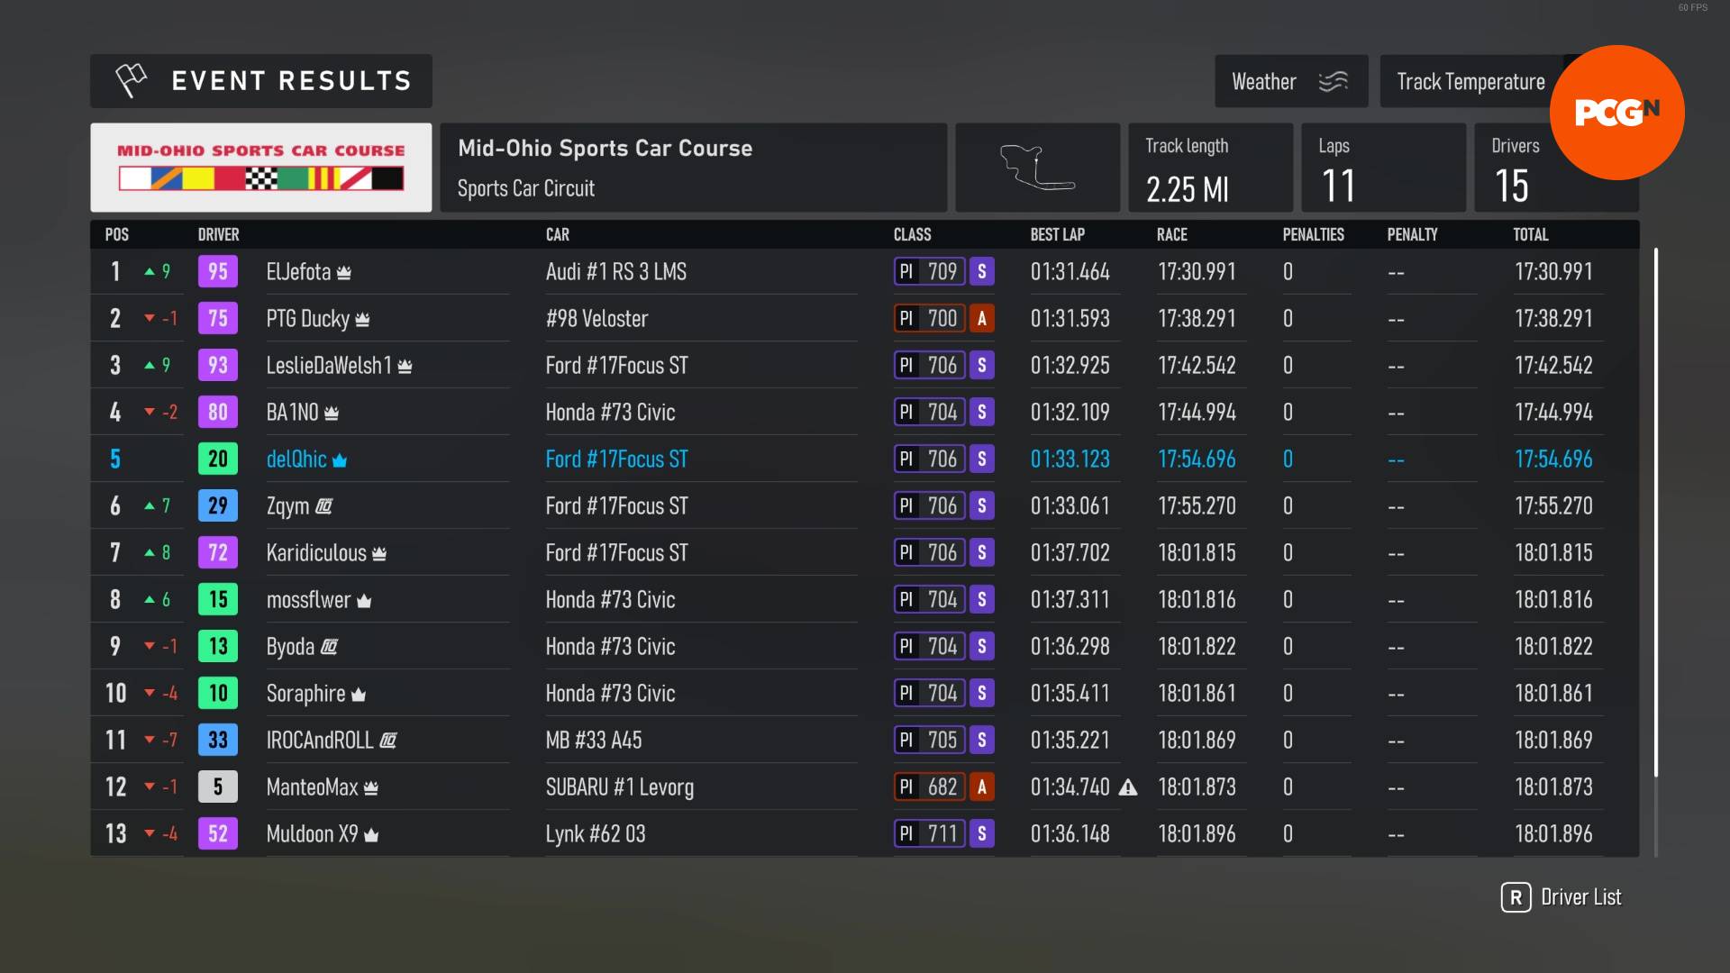Click the Mid-Ohio Sports Car Course banner
This screenshot has height=973, width=1730.
tap(260, 168)
